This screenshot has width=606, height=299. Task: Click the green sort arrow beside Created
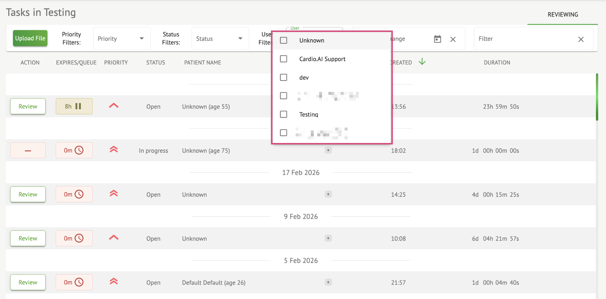click(x=422, y=62)
